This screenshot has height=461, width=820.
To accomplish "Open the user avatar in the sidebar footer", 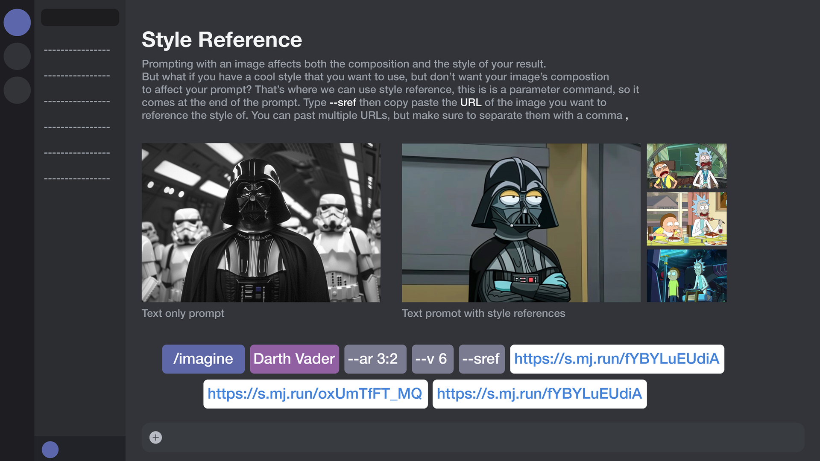I will tap(50, 449).
